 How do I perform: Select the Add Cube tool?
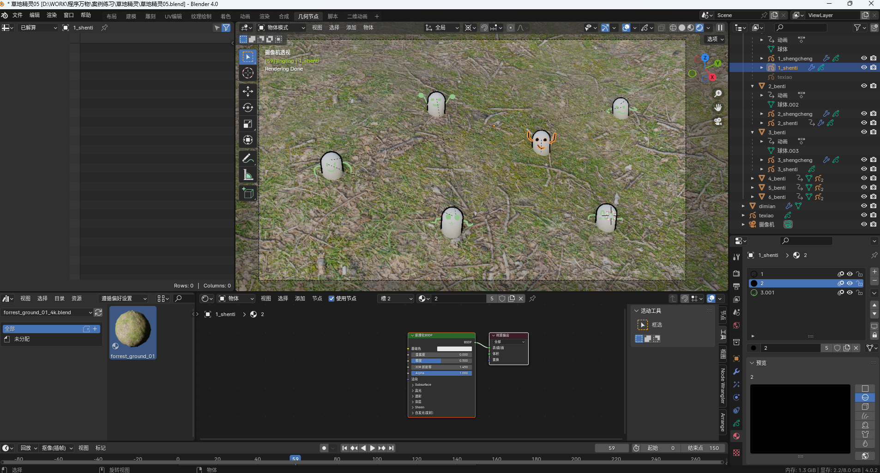pos(248,193)
